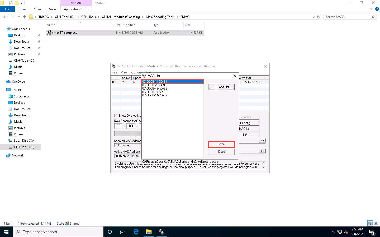Switch to SMAC taskbar icon
The image size is (380, 237).
pyautogui.click(x=162, y=232)
